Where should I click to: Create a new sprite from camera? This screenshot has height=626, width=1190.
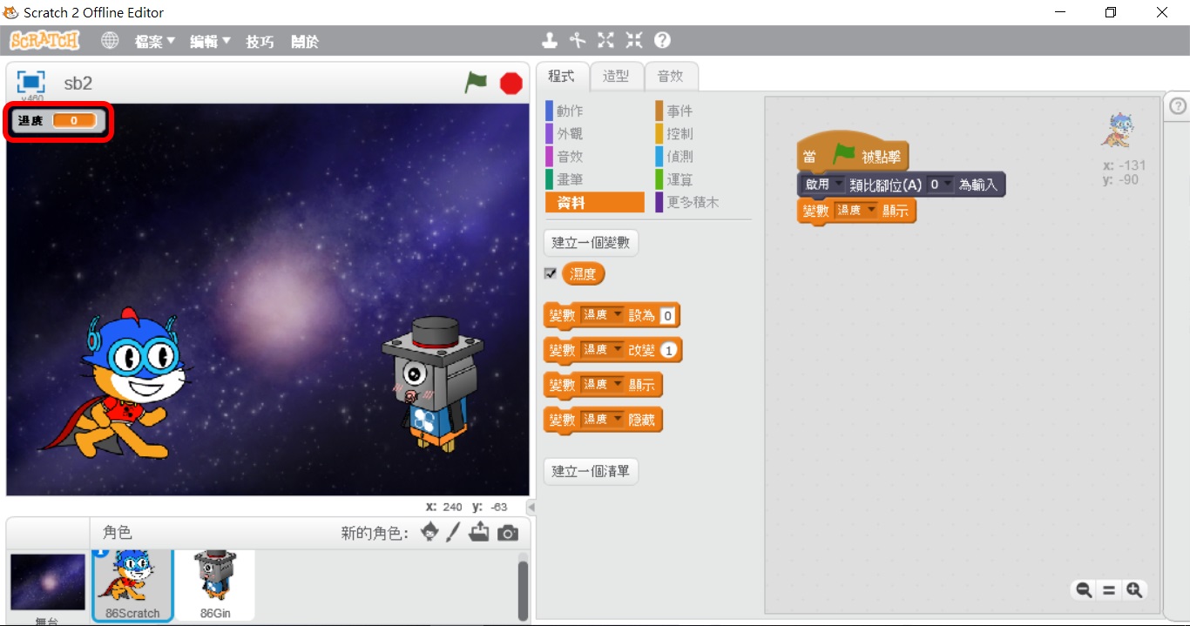pyautogui.click(x=508, y=533)
